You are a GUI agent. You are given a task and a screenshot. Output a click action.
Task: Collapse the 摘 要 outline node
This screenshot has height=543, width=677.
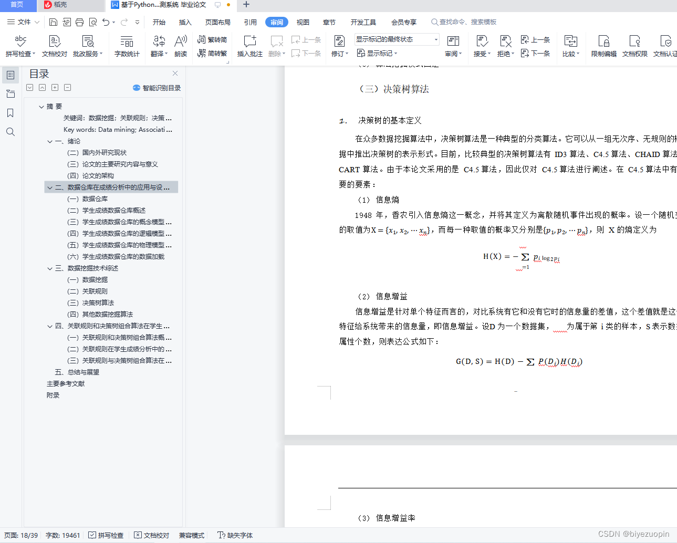pyautogui.click(x=41, y=107)
